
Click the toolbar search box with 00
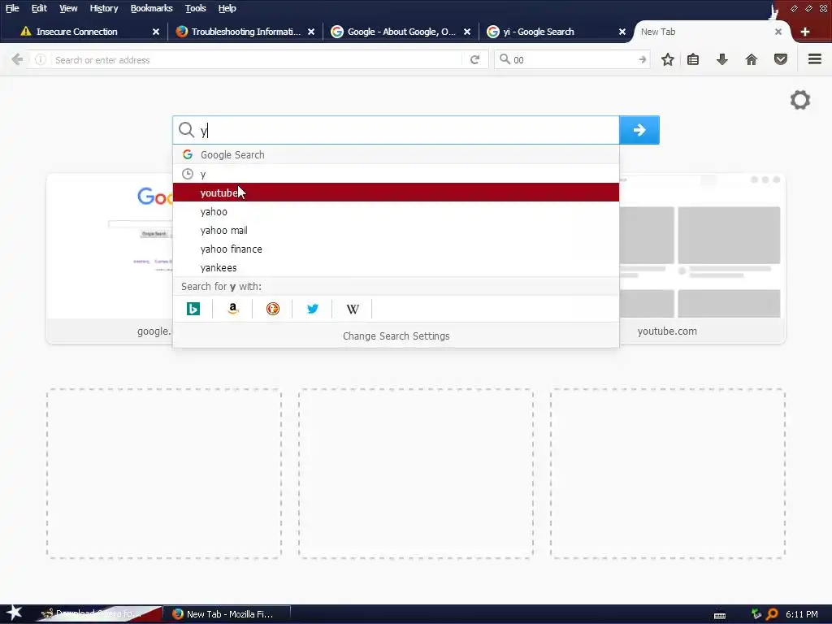click(x=573, y=59)
